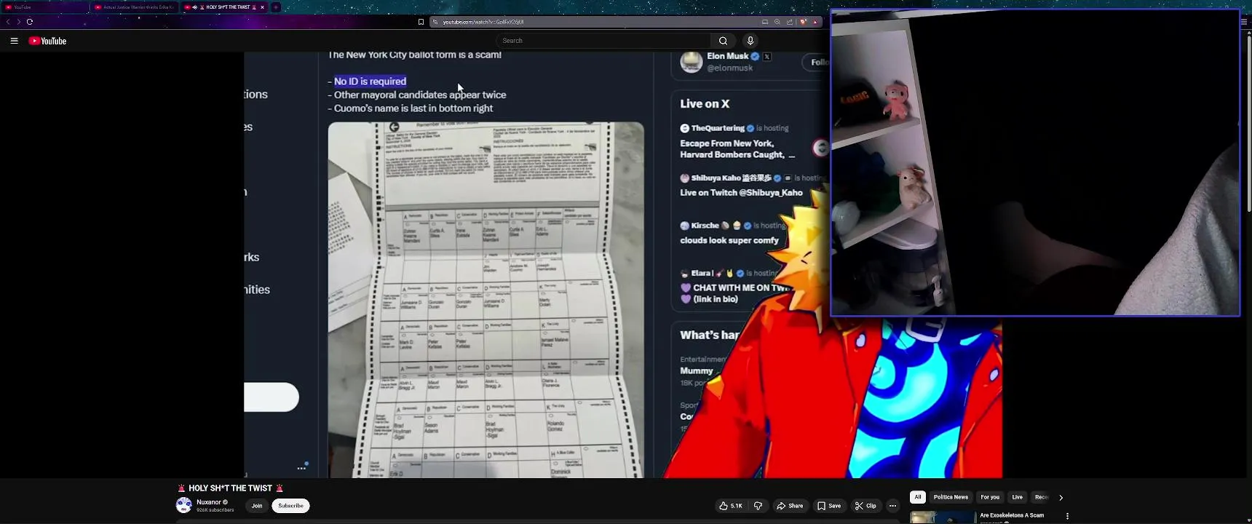Click the Live on X heading
1252x524 pixels.
coord(705,104)
